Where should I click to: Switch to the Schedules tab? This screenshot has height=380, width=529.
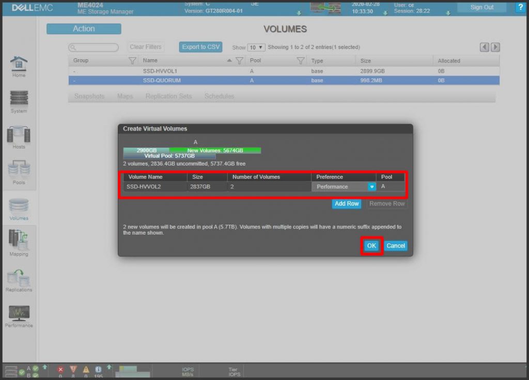pyautogui.click(x=219, y=96)
